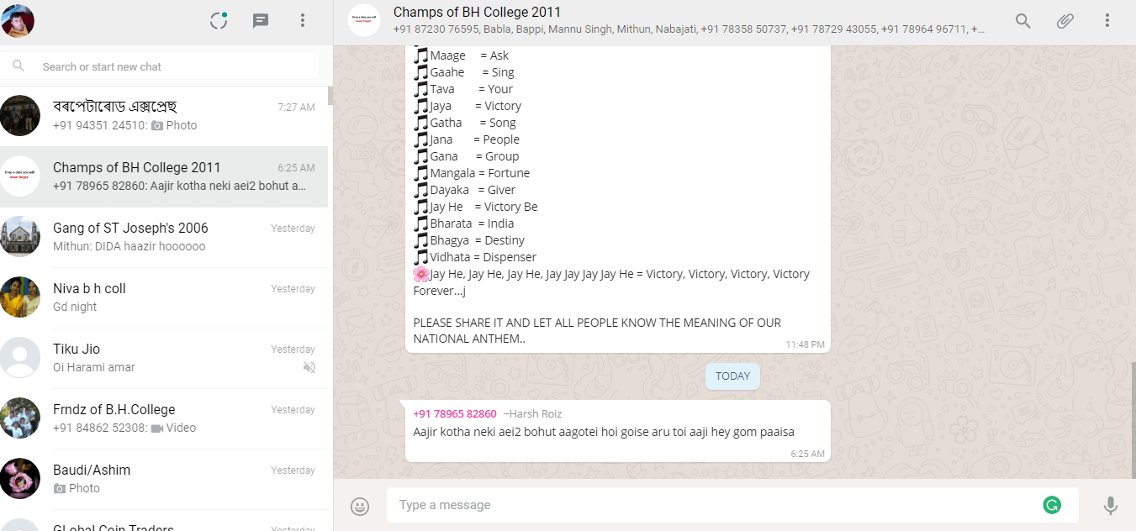Click the group participants list in header
The image size is (1136, 531).
pyautogui.click(x=689, y=29)
